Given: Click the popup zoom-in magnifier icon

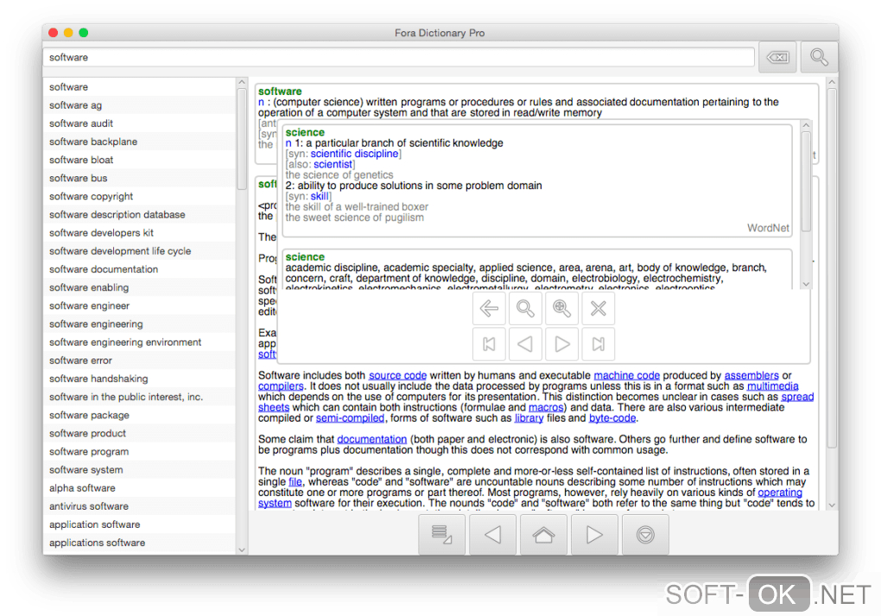Looking at the screenshot, I should pos(562,308).
